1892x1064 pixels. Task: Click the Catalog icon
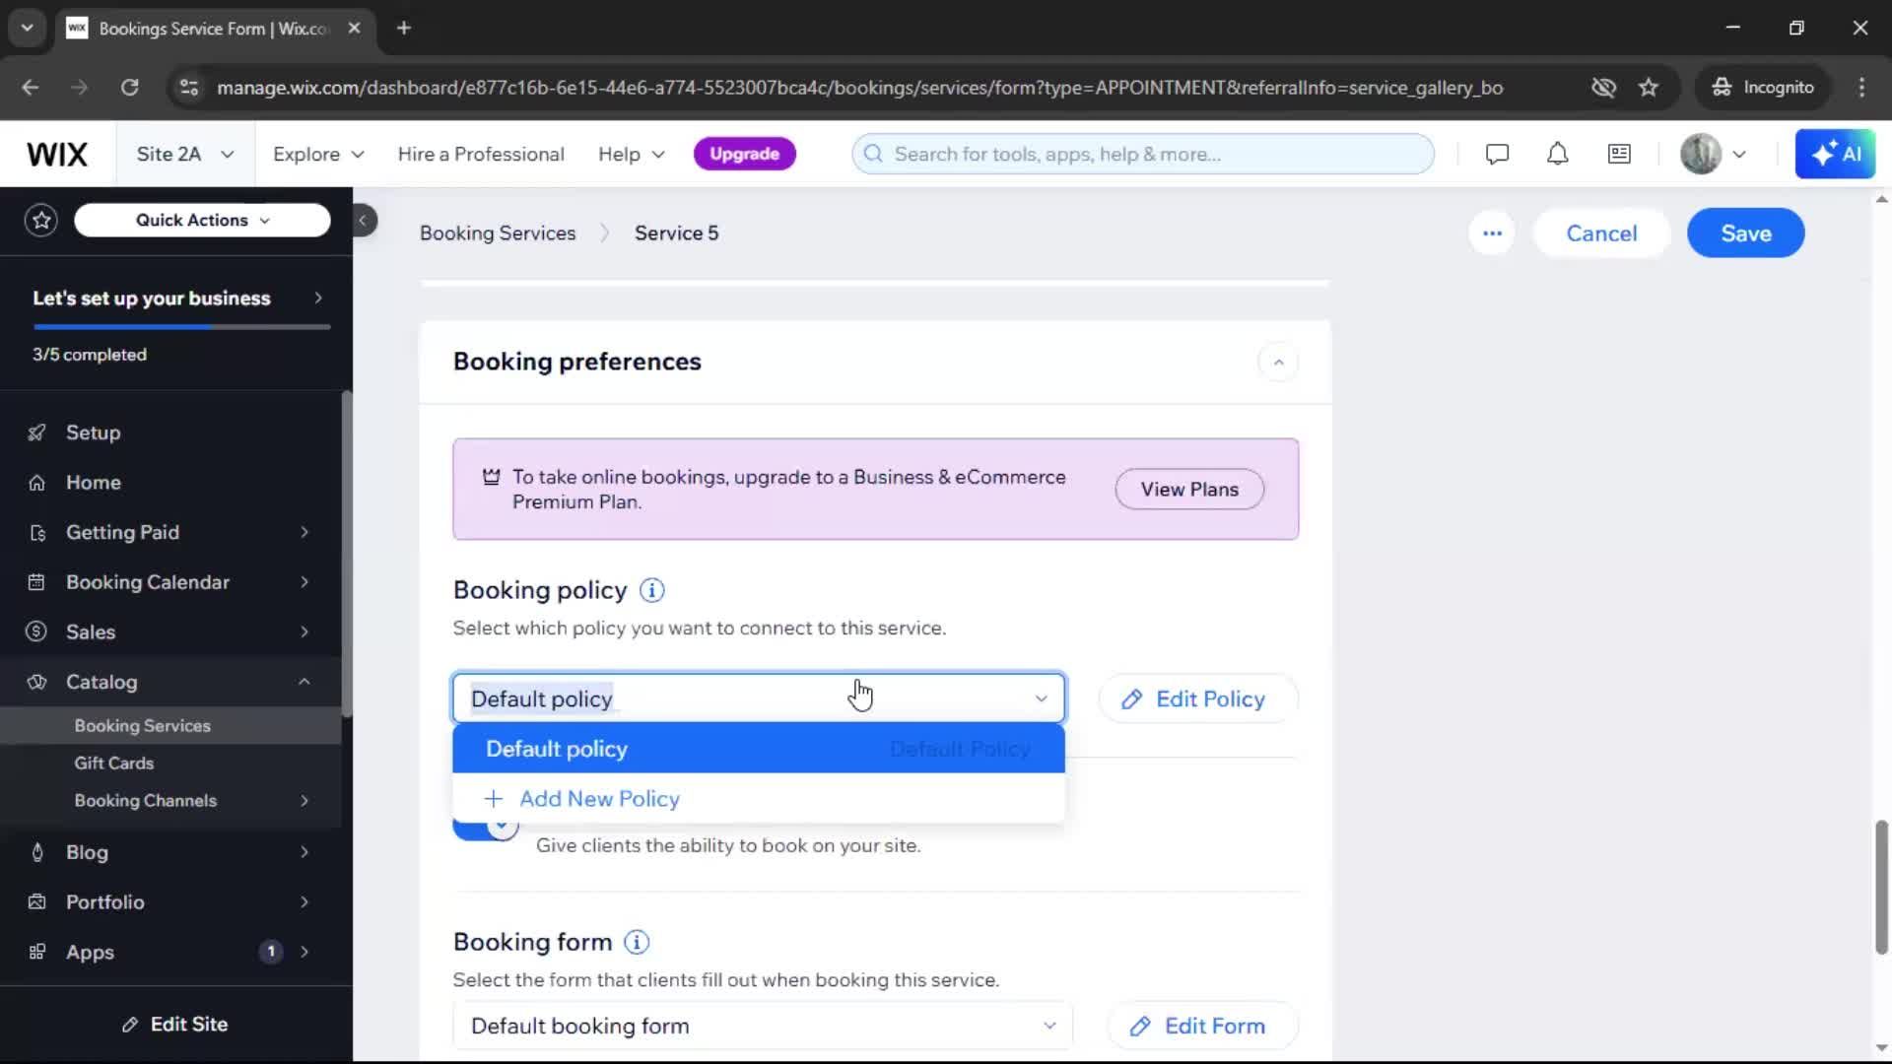coord(36,682)
